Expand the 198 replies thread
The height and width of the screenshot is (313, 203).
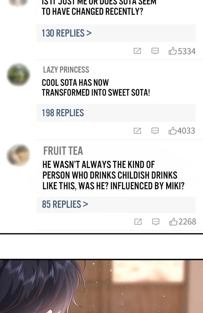tap(63, 113)
